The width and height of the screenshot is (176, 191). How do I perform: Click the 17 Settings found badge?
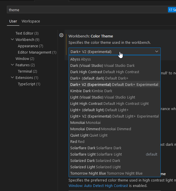tap(172, 10)
